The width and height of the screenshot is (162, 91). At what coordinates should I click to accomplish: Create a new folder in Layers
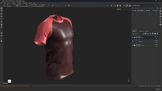[155, 34]
